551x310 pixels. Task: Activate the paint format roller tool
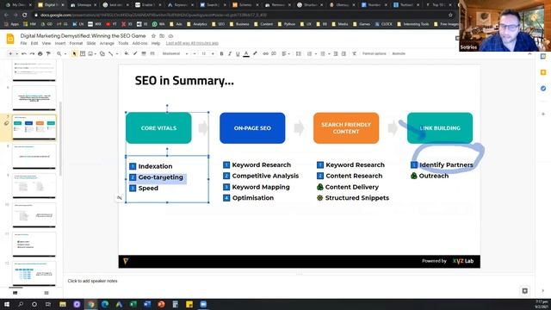[x=48, y=53]
